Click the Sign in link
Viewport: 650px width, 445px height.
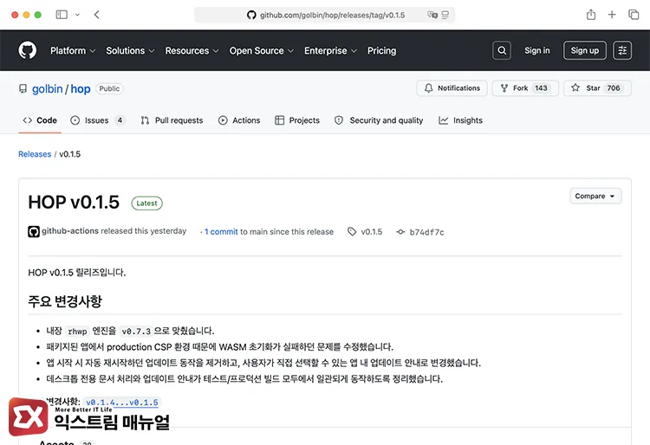536,50
